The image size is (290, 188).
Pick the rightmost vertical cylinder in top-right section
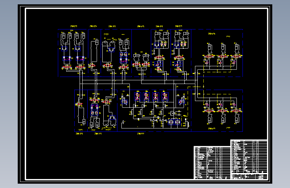[237, 46]
